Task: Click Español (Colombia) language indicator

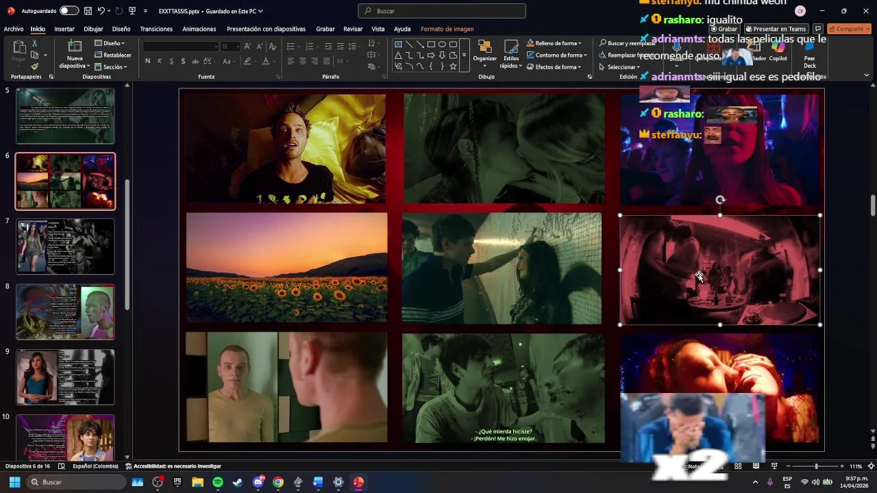Action: click(x=95, y=466)
